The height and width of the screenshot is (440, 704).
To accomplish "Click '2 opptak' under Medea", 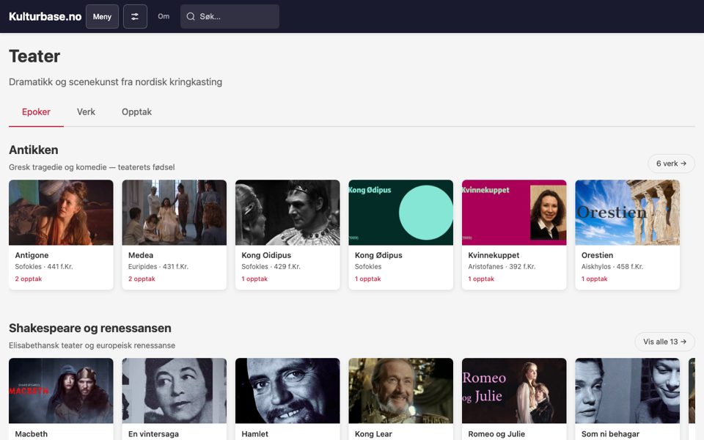I will point(142,279).
